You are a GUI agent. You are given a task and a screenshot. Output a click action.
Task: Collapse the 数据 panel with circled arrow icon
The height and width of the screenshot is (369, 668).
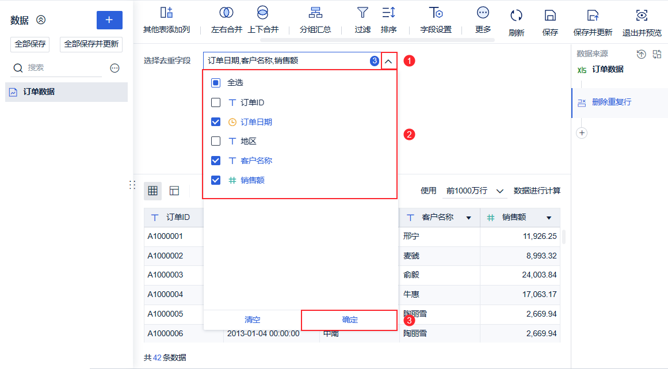click(41, 20)
